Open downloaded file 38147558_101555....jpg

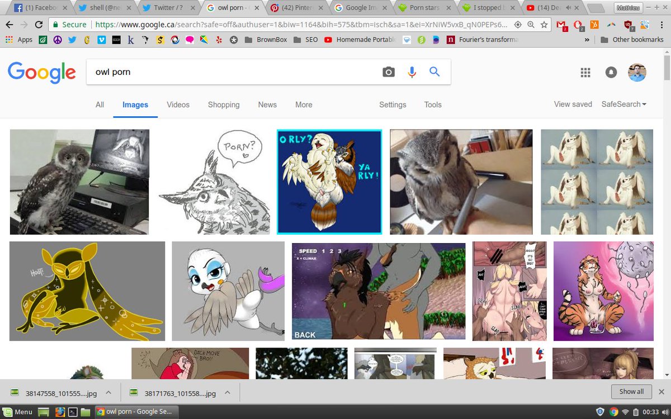[55, 393]
